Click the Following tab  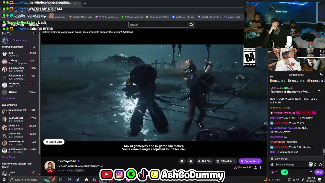[x=17, y=25]
